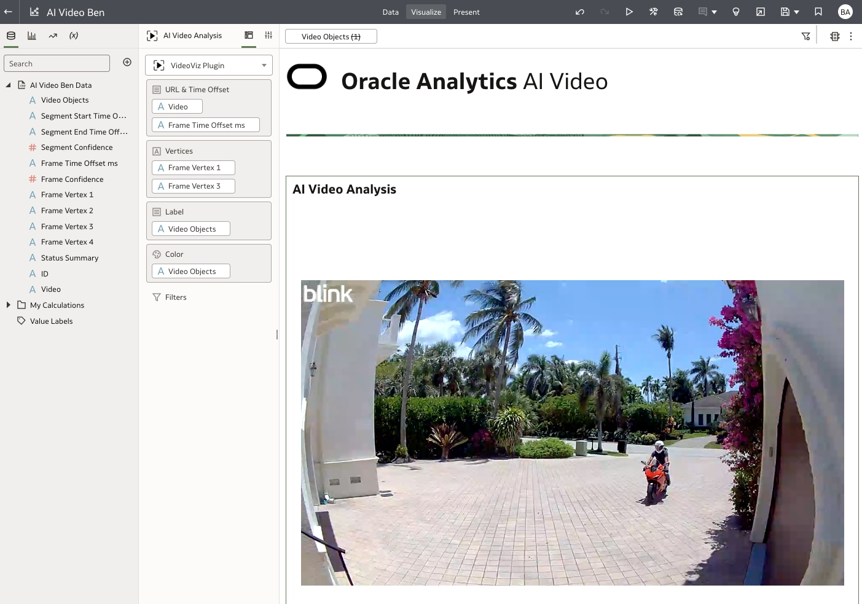This screenshot has width=862, height=604.
Task: Select Video Objects pill under Label
Action: pos(191,229)
